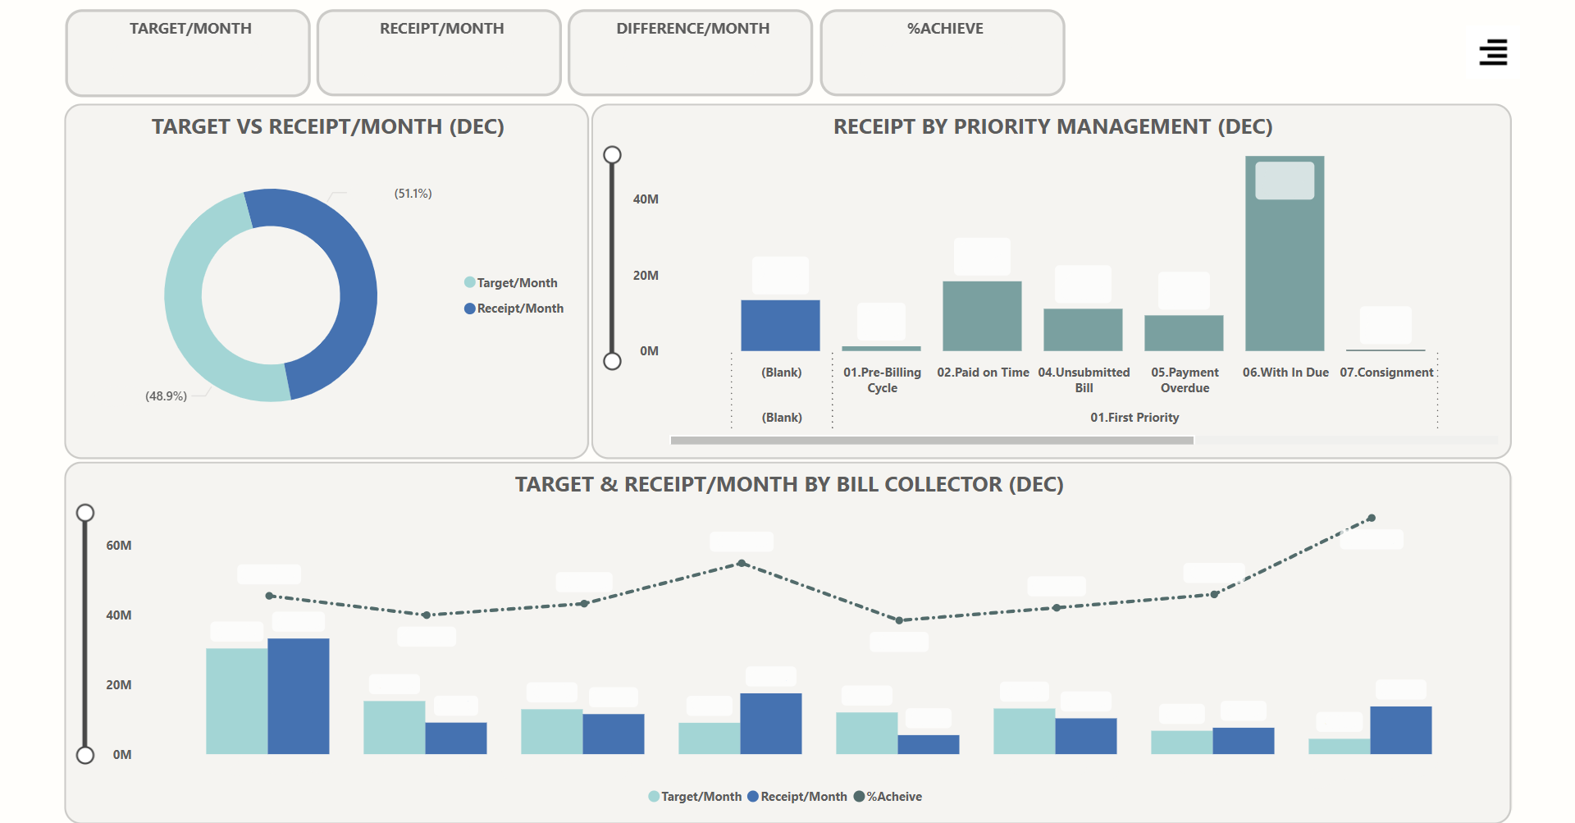
Task: Select the 06.With In Due bar
Action: click(1285, 254)
